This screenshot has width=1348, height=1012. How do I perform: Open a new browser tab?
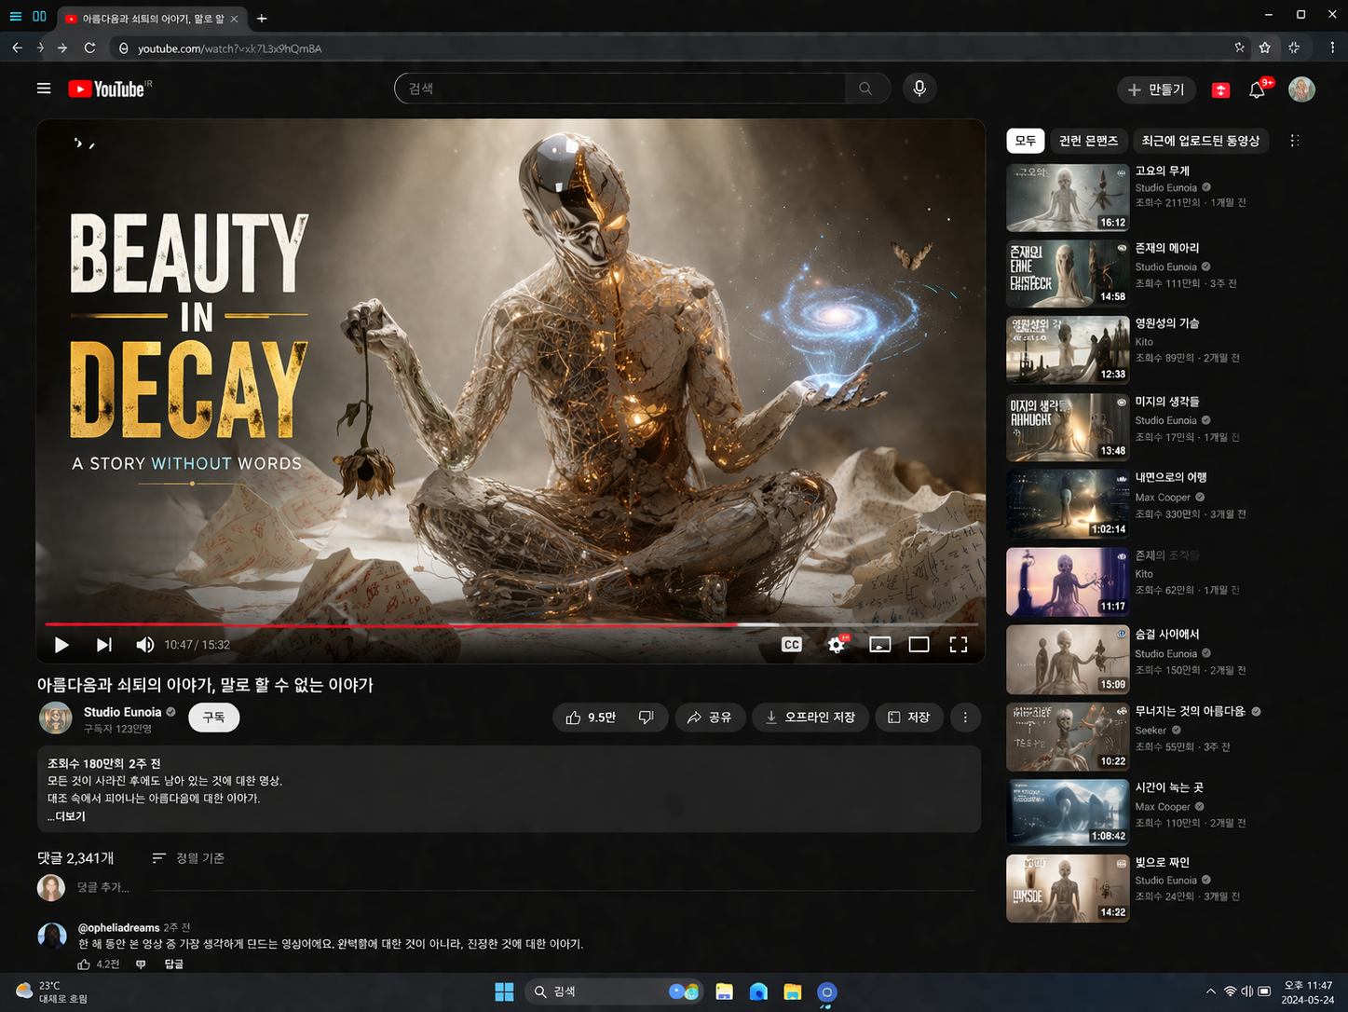click(262, 19)
